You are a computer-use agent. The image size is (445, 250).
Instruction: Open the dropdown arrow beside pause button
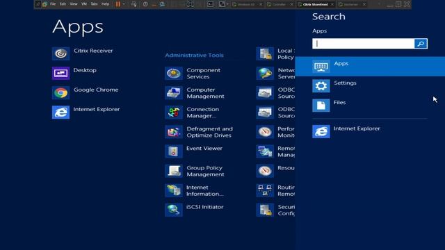[124, 4]
